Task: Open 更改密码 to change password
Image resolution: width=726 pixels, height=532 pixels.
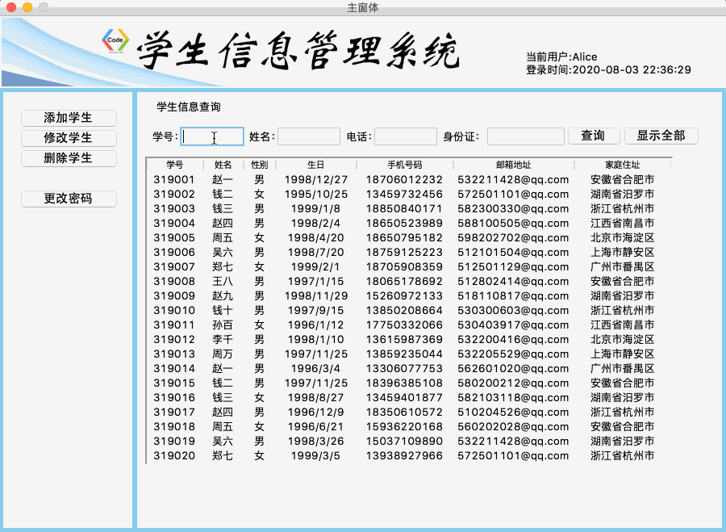Action: 69,199
